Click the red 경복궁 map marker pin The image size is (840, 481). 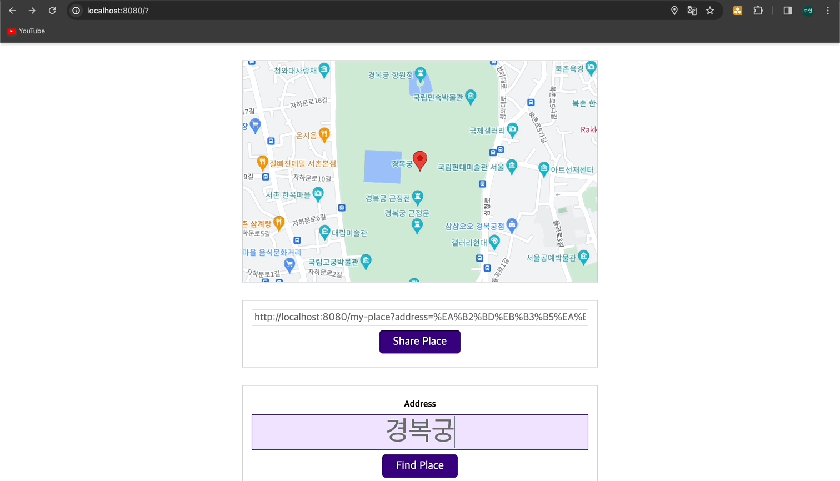pos(421,160)
